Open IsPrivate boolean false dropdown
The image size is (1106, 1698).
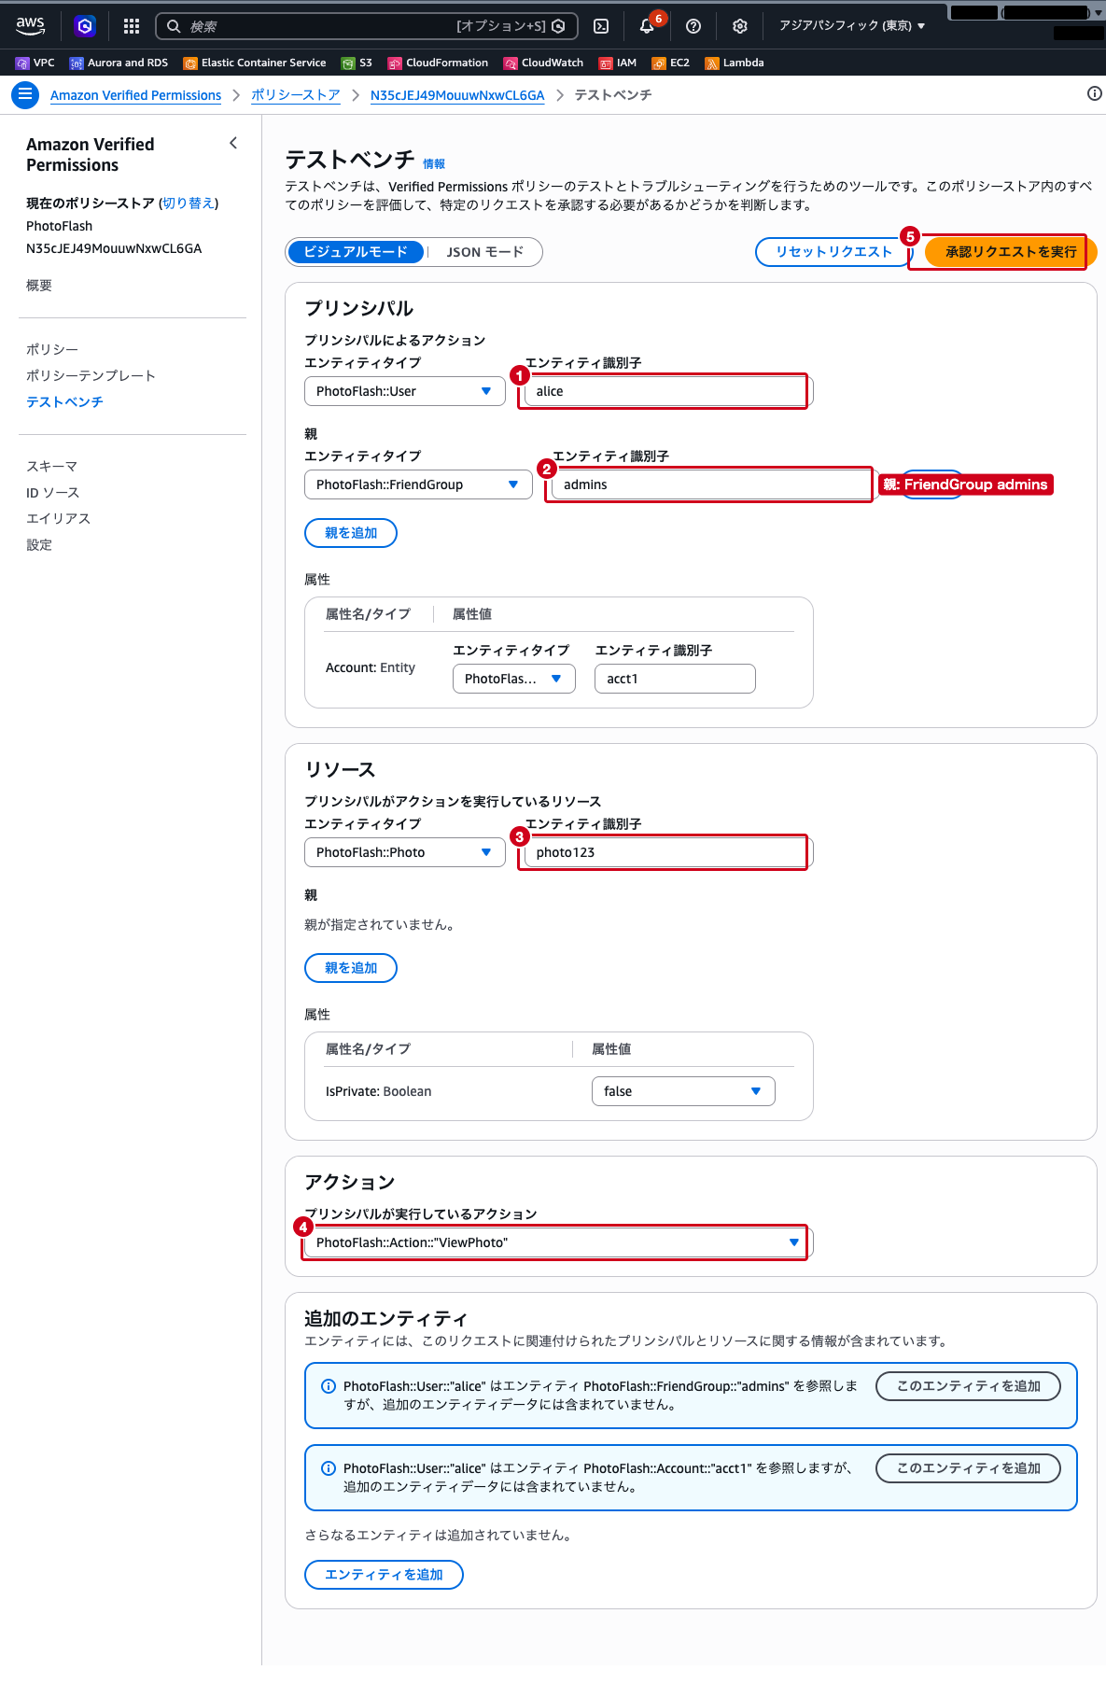click(683, 1091)
